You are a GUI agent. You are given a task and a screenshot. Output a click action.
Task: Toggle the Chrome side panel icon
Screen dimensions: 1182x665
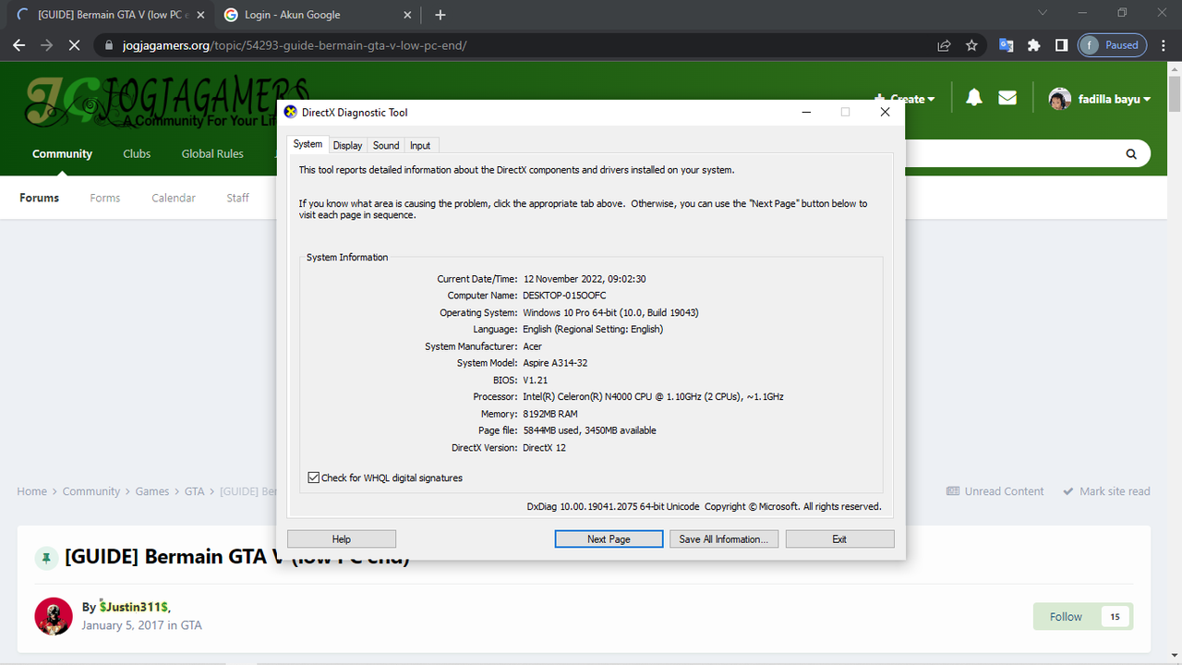point(1062,44)
